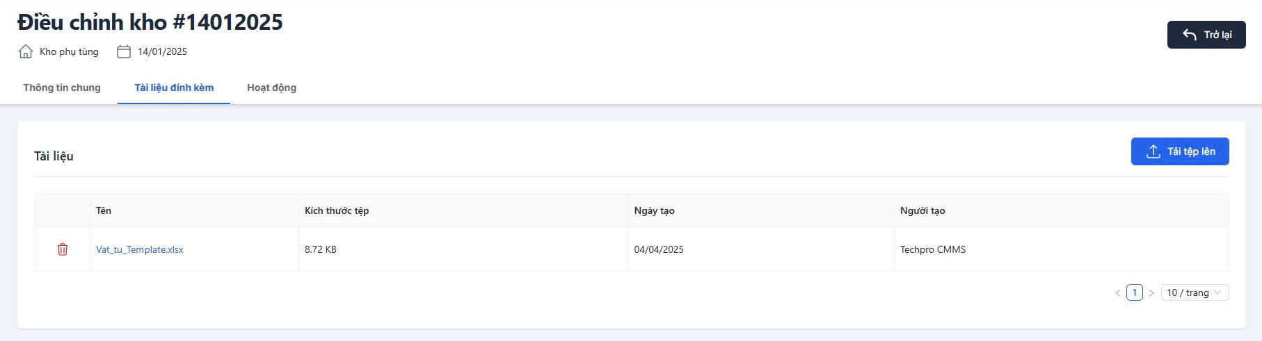Screen dimensions: 1262x341
Task: Go to previous page with left chevron
Action: pyautogui.click(x=1118, y=293)
